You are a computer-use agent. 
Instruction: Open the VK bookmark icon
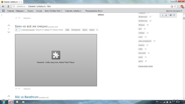tap(3, 11)
